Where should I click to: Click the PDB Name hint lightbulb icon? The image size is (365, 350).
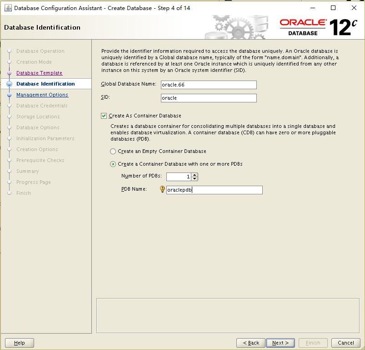(x=162, y=189)
